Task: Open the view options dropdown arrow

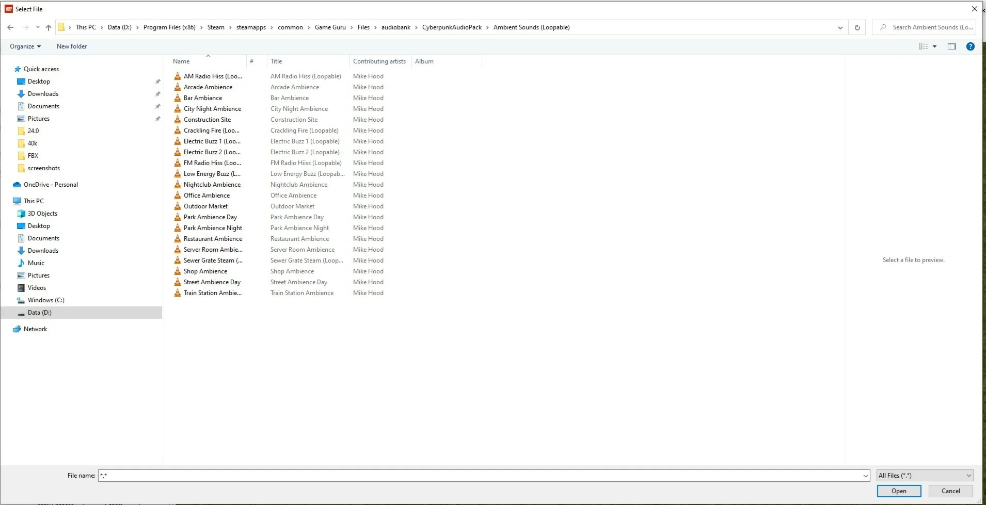Action: [934, 46]
